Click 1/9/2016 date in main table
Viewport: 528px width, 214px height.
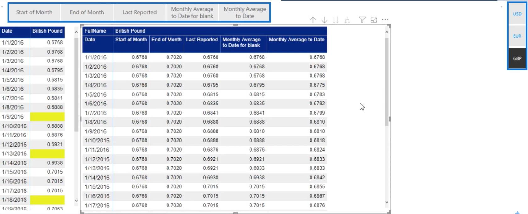click(96, 131)
